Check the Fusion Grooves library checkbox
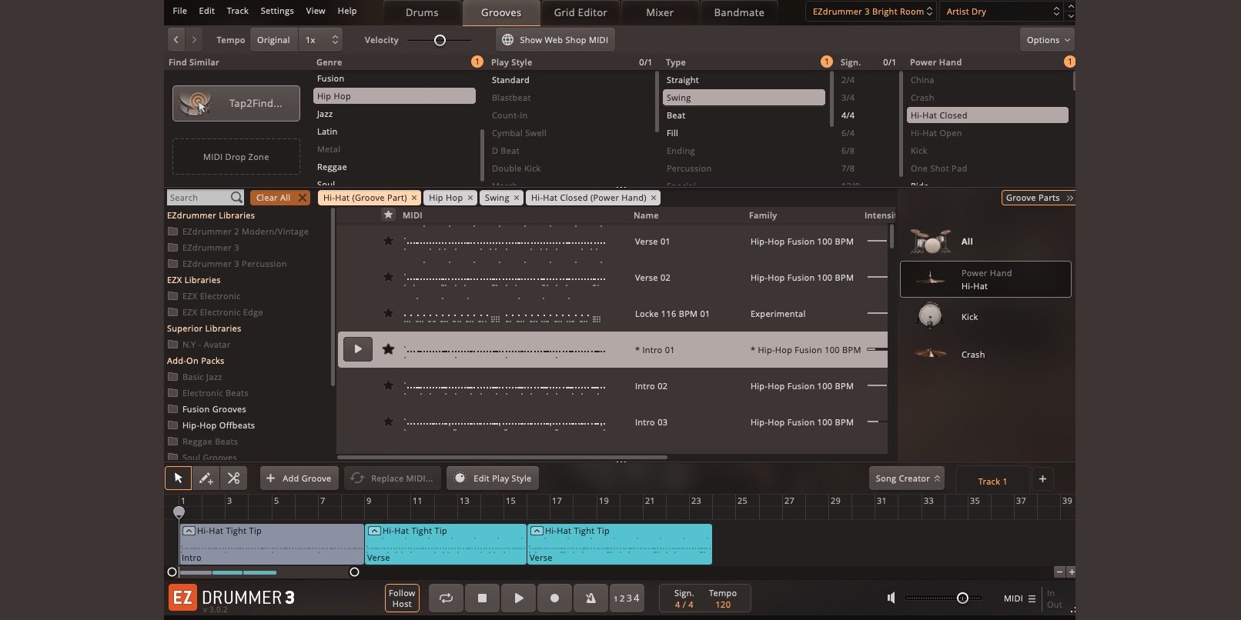The image size is (1241, 620). point(172,409)
